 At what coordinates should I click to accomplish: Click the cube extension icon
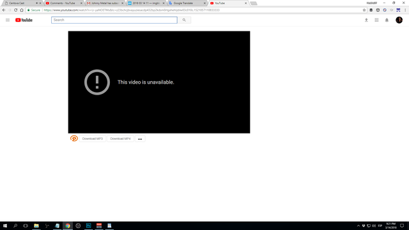(x=378, y=10)
